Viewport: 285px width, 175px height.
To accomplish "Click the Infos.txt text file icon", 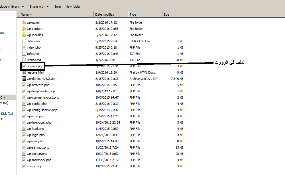I will (24, 54).
